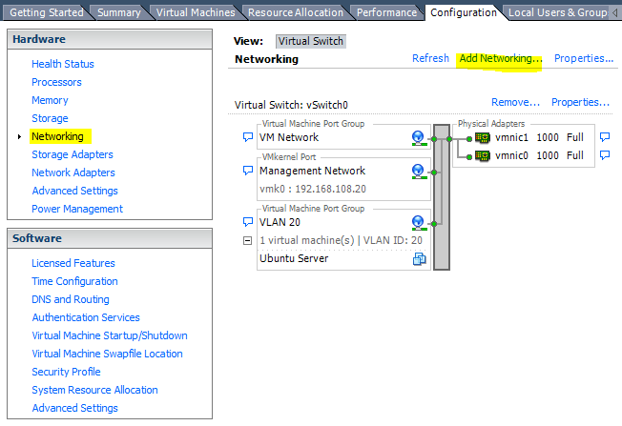
Task: Open Security Profile under Software
Action: (x=66, y=372)
